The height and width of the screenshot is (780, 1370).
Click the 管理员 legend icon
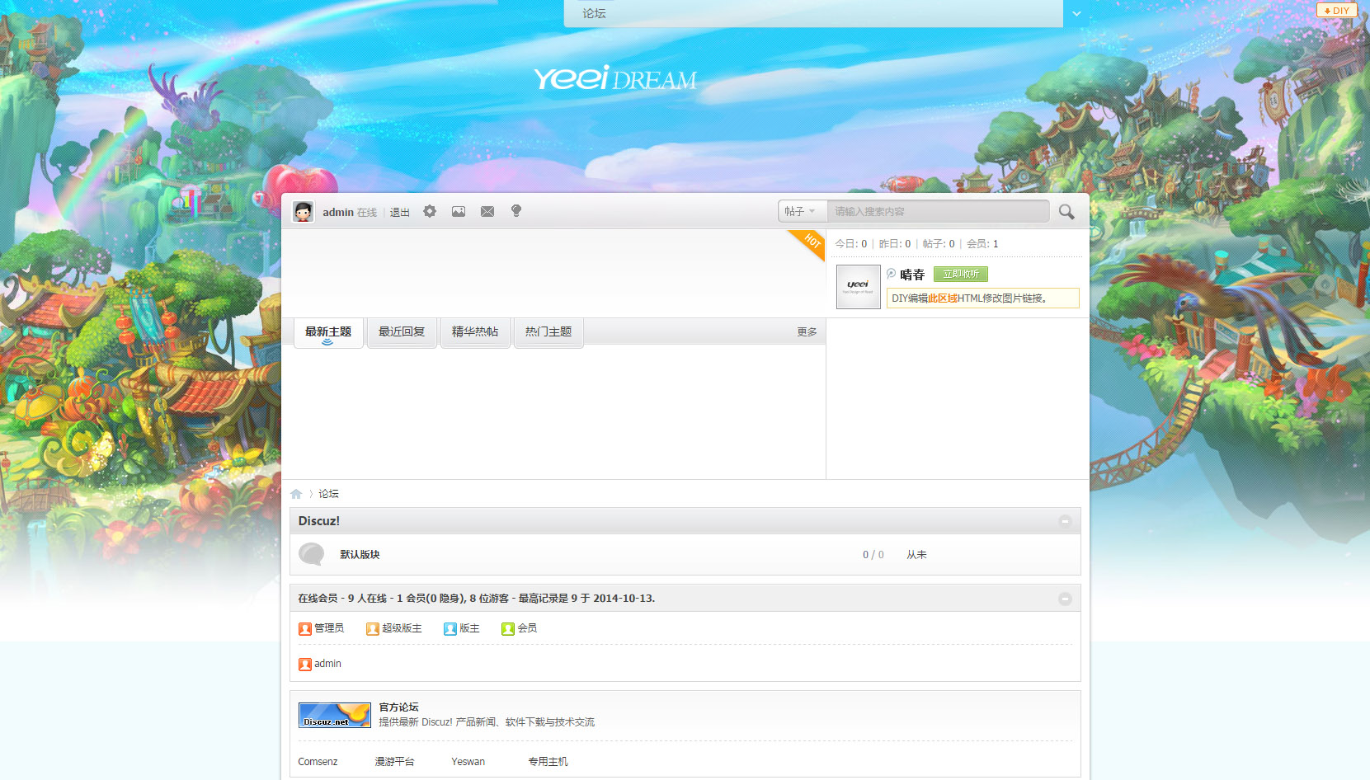(x=305, y=628)
